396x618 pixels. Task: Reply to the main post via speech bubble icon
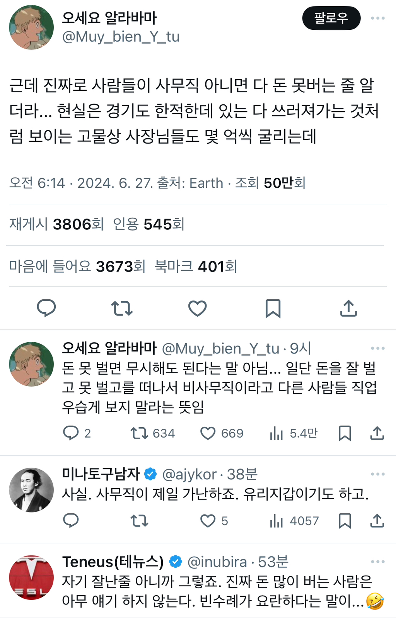click(46, 308)
